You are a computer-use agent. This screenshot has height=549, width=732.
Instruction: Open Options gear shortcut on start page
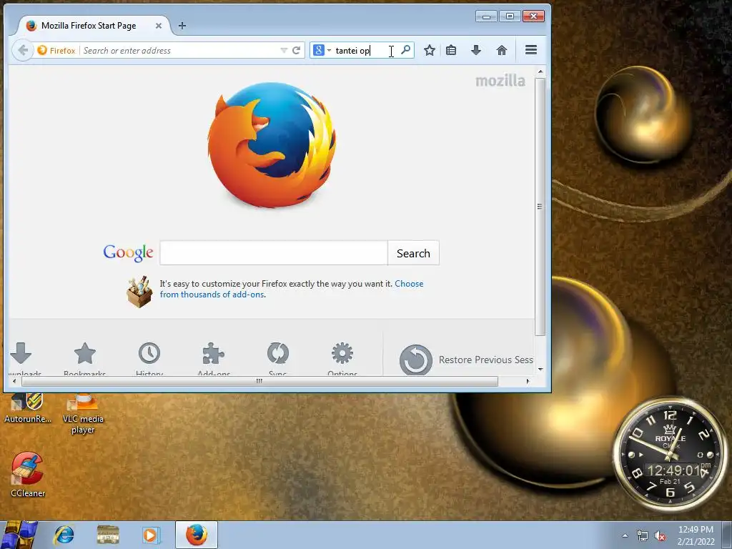pyautogui.click(x=342, y=357)
